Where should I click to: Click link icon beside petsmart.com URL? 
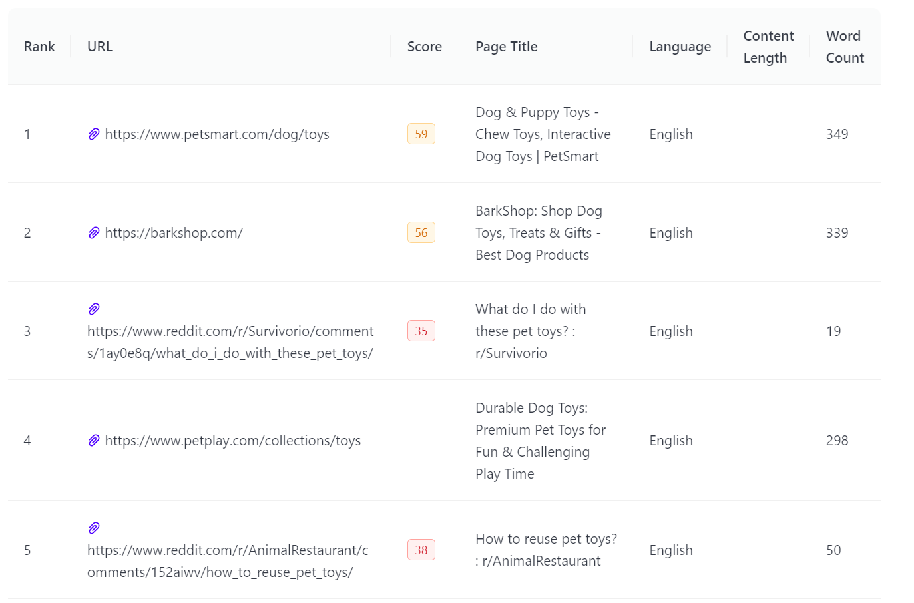94,134
